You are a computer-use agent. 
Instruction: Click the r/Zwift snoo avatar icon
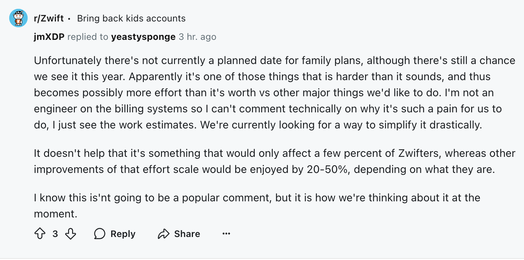(x=18, y=18)
